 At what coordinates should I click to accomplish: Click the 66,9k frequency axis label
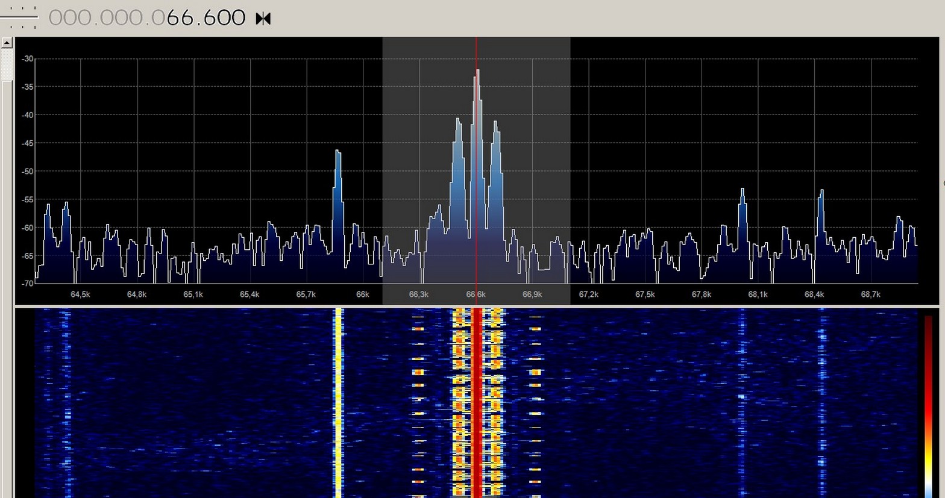(532, 294)
